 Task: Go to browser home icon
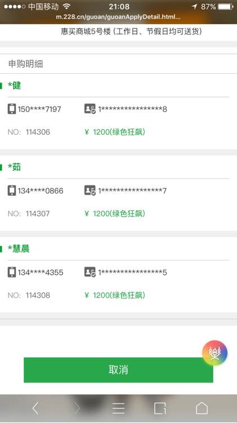point(202,408)
